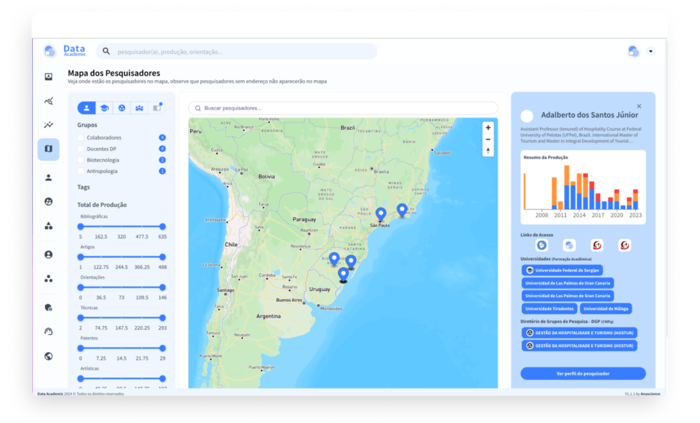Select the map page icon in sidebar

coord(49,149)
